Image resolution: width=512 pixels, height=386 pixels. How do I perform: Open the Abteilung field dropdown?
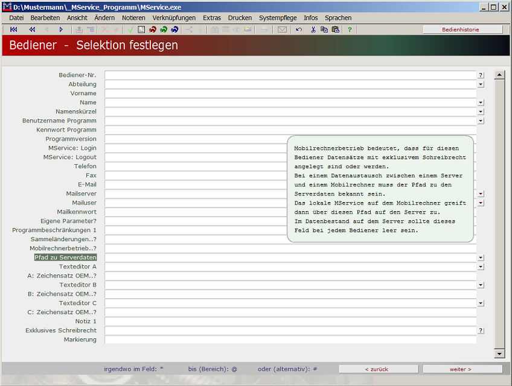coord(481,84)
